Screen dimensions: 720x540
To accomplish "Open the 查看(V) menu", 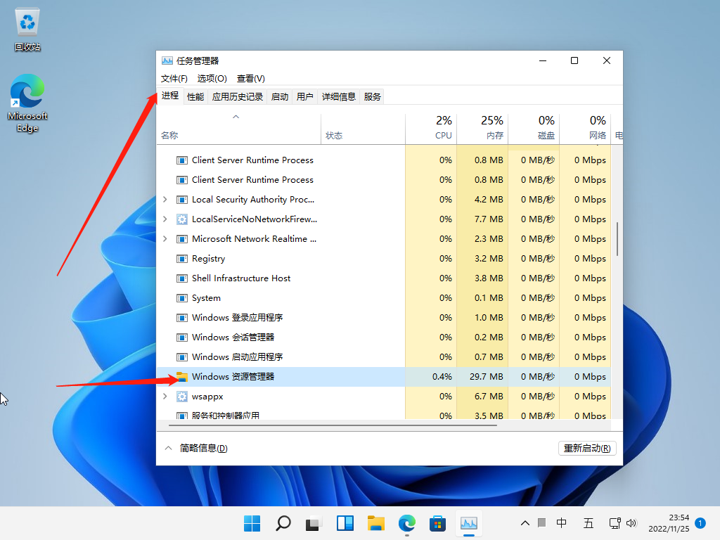I will 251,79.
